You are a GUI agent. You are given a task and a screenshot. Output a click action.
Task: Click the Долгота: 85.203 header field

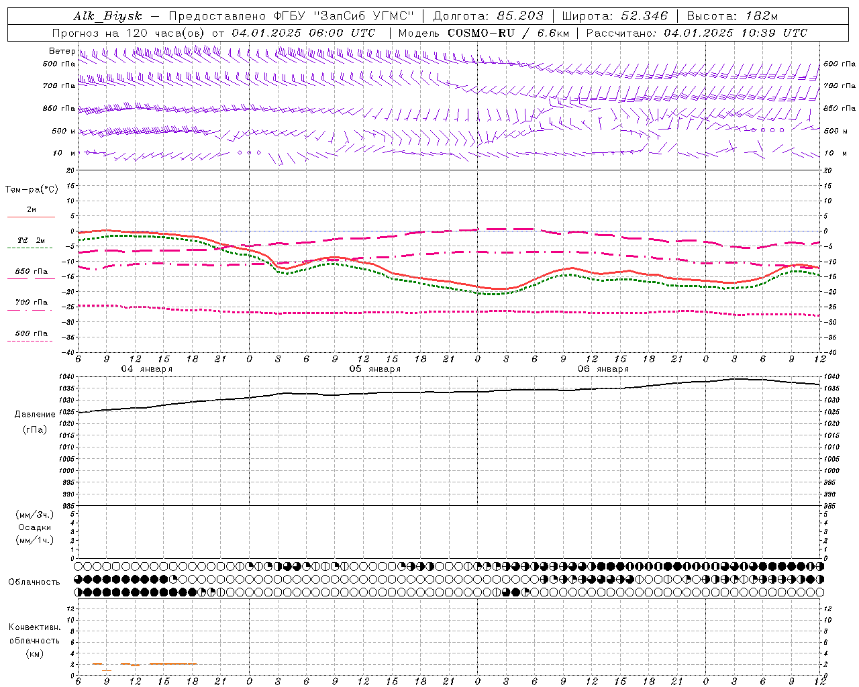pyautogui.click(x=489, y=17)
